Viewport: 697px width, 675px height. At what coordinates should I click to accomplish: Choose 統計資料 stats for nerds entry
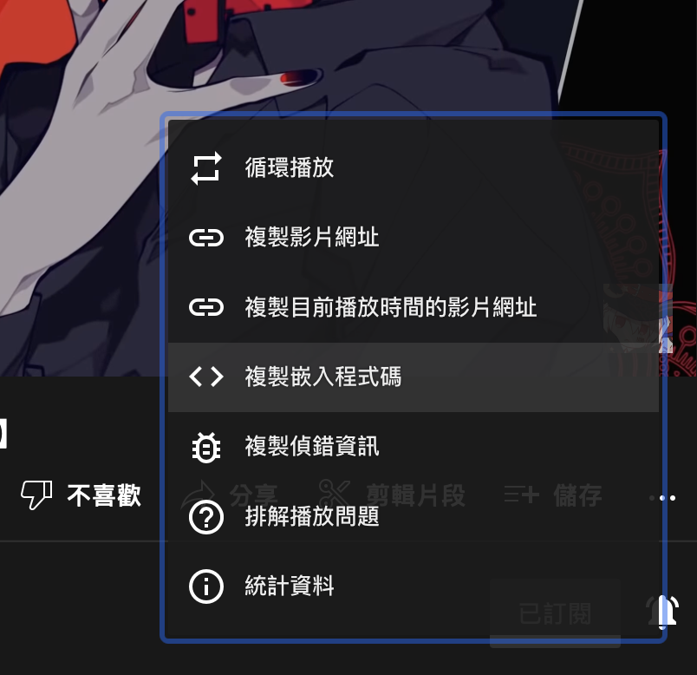coord(414,587)
